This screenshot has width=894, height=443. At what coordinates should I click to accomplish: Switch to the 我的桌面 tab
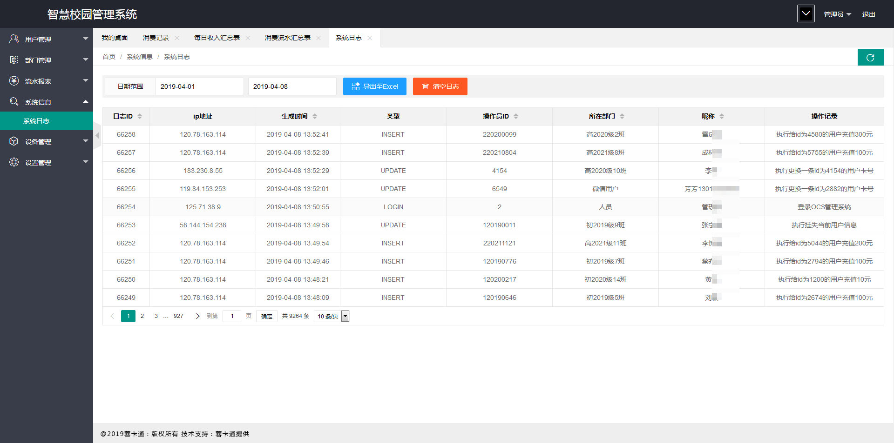(115, 38)
